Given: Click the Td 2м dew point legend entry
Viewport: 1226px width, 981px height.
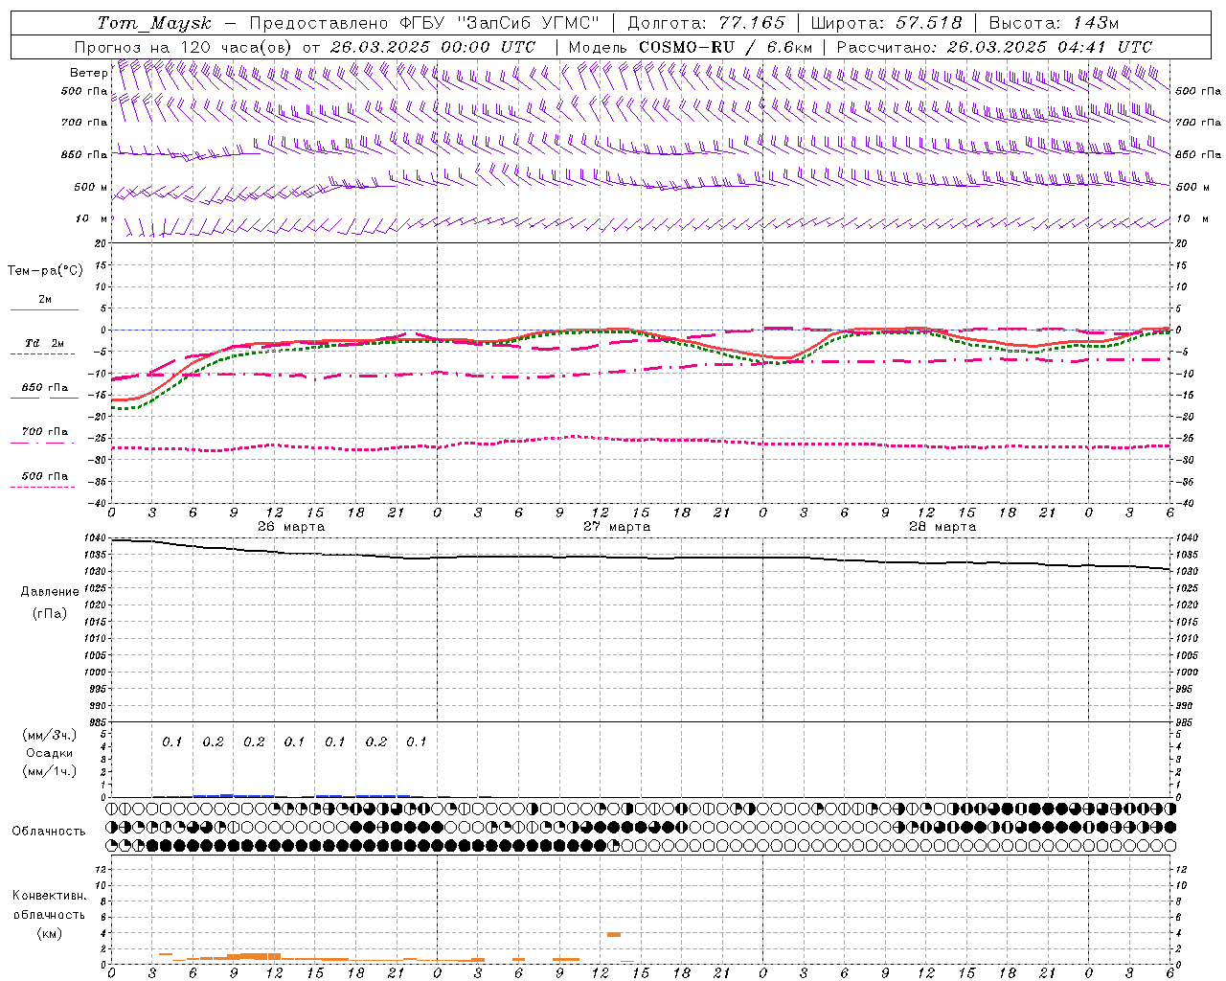Looking at the screenshot, I should tap(45, 343).
